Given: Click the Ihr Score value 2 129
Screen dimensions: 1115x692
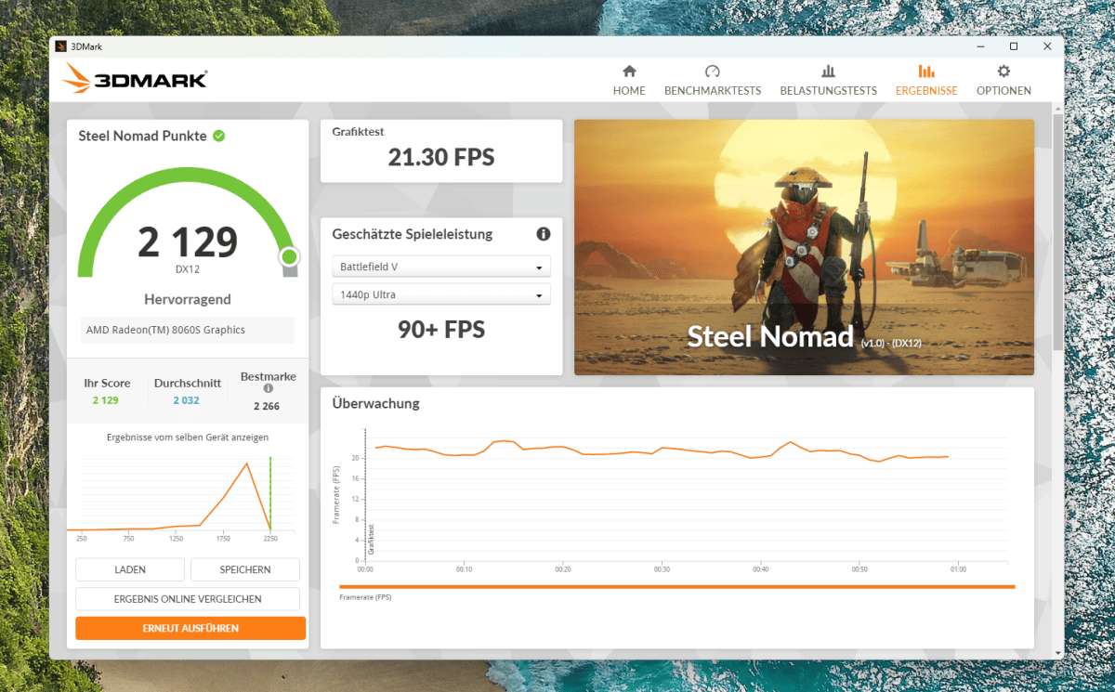Looking at the screenshot, I should coord(107,400).
